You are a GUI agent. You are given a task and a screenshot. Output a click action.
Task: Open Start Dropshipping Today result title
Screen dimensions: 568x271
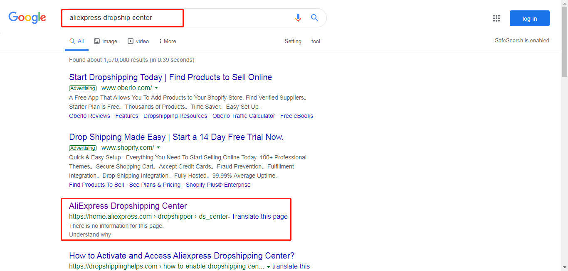170,77
